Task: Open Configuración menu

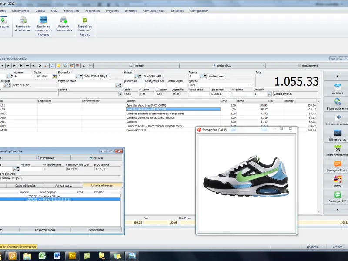Action: pyautogui.click(x=199, y=10)
